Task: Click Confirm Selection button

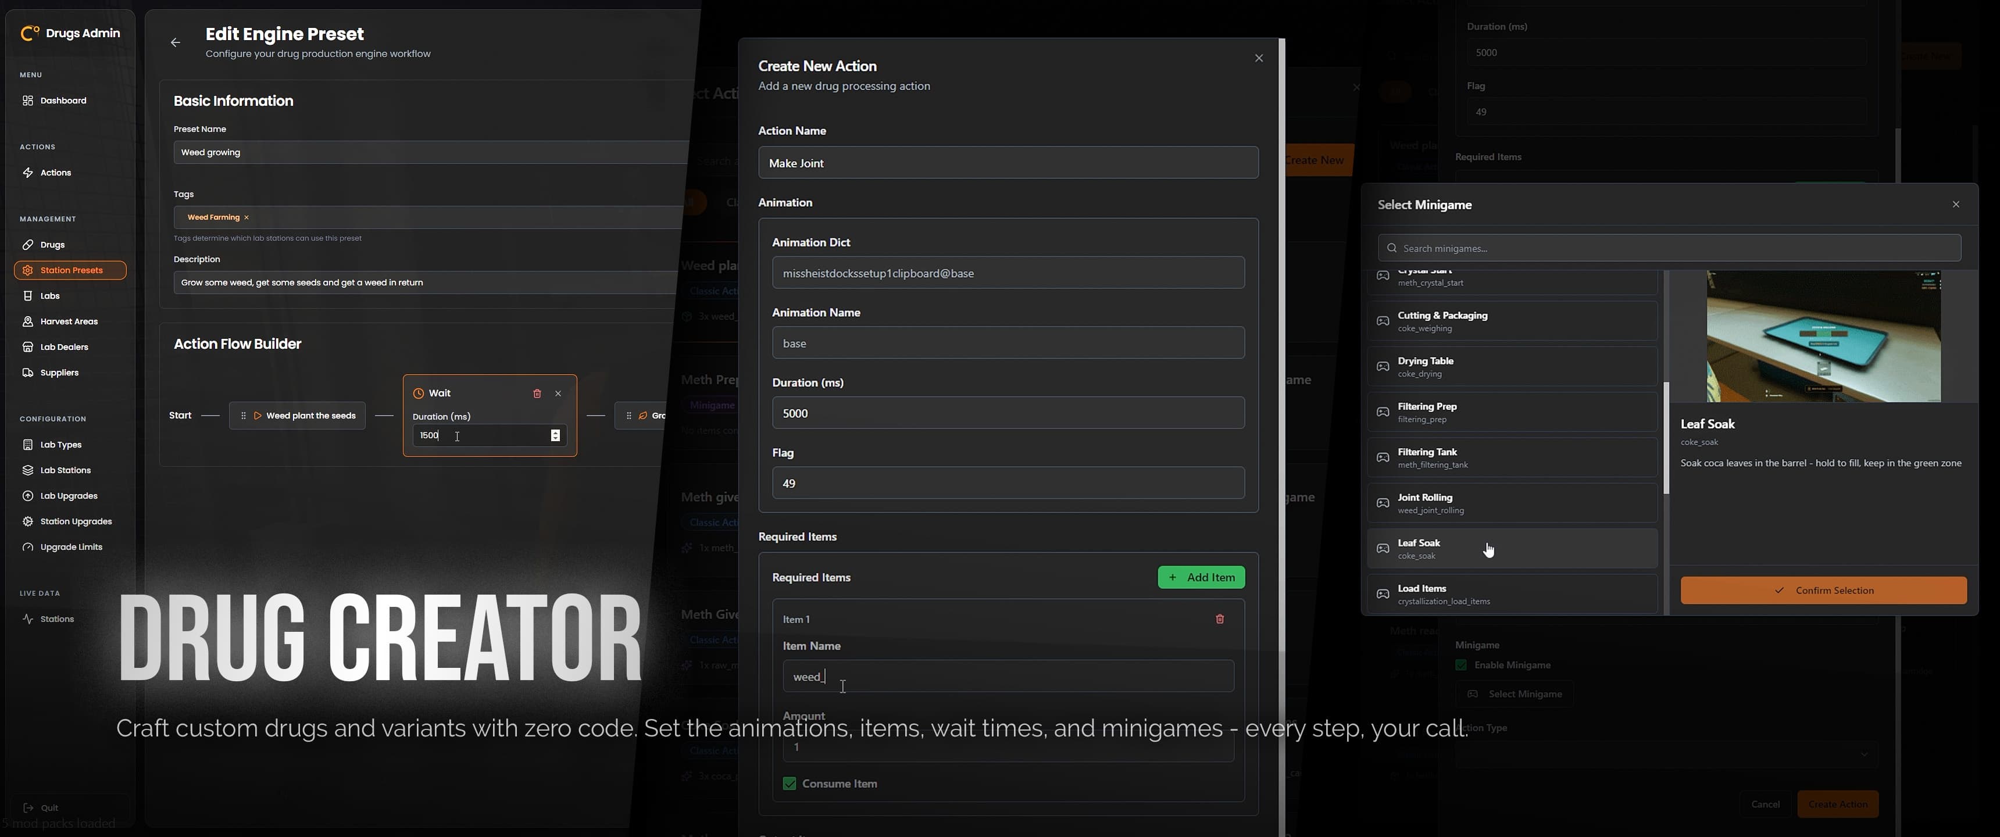Action: [1823, 591]
